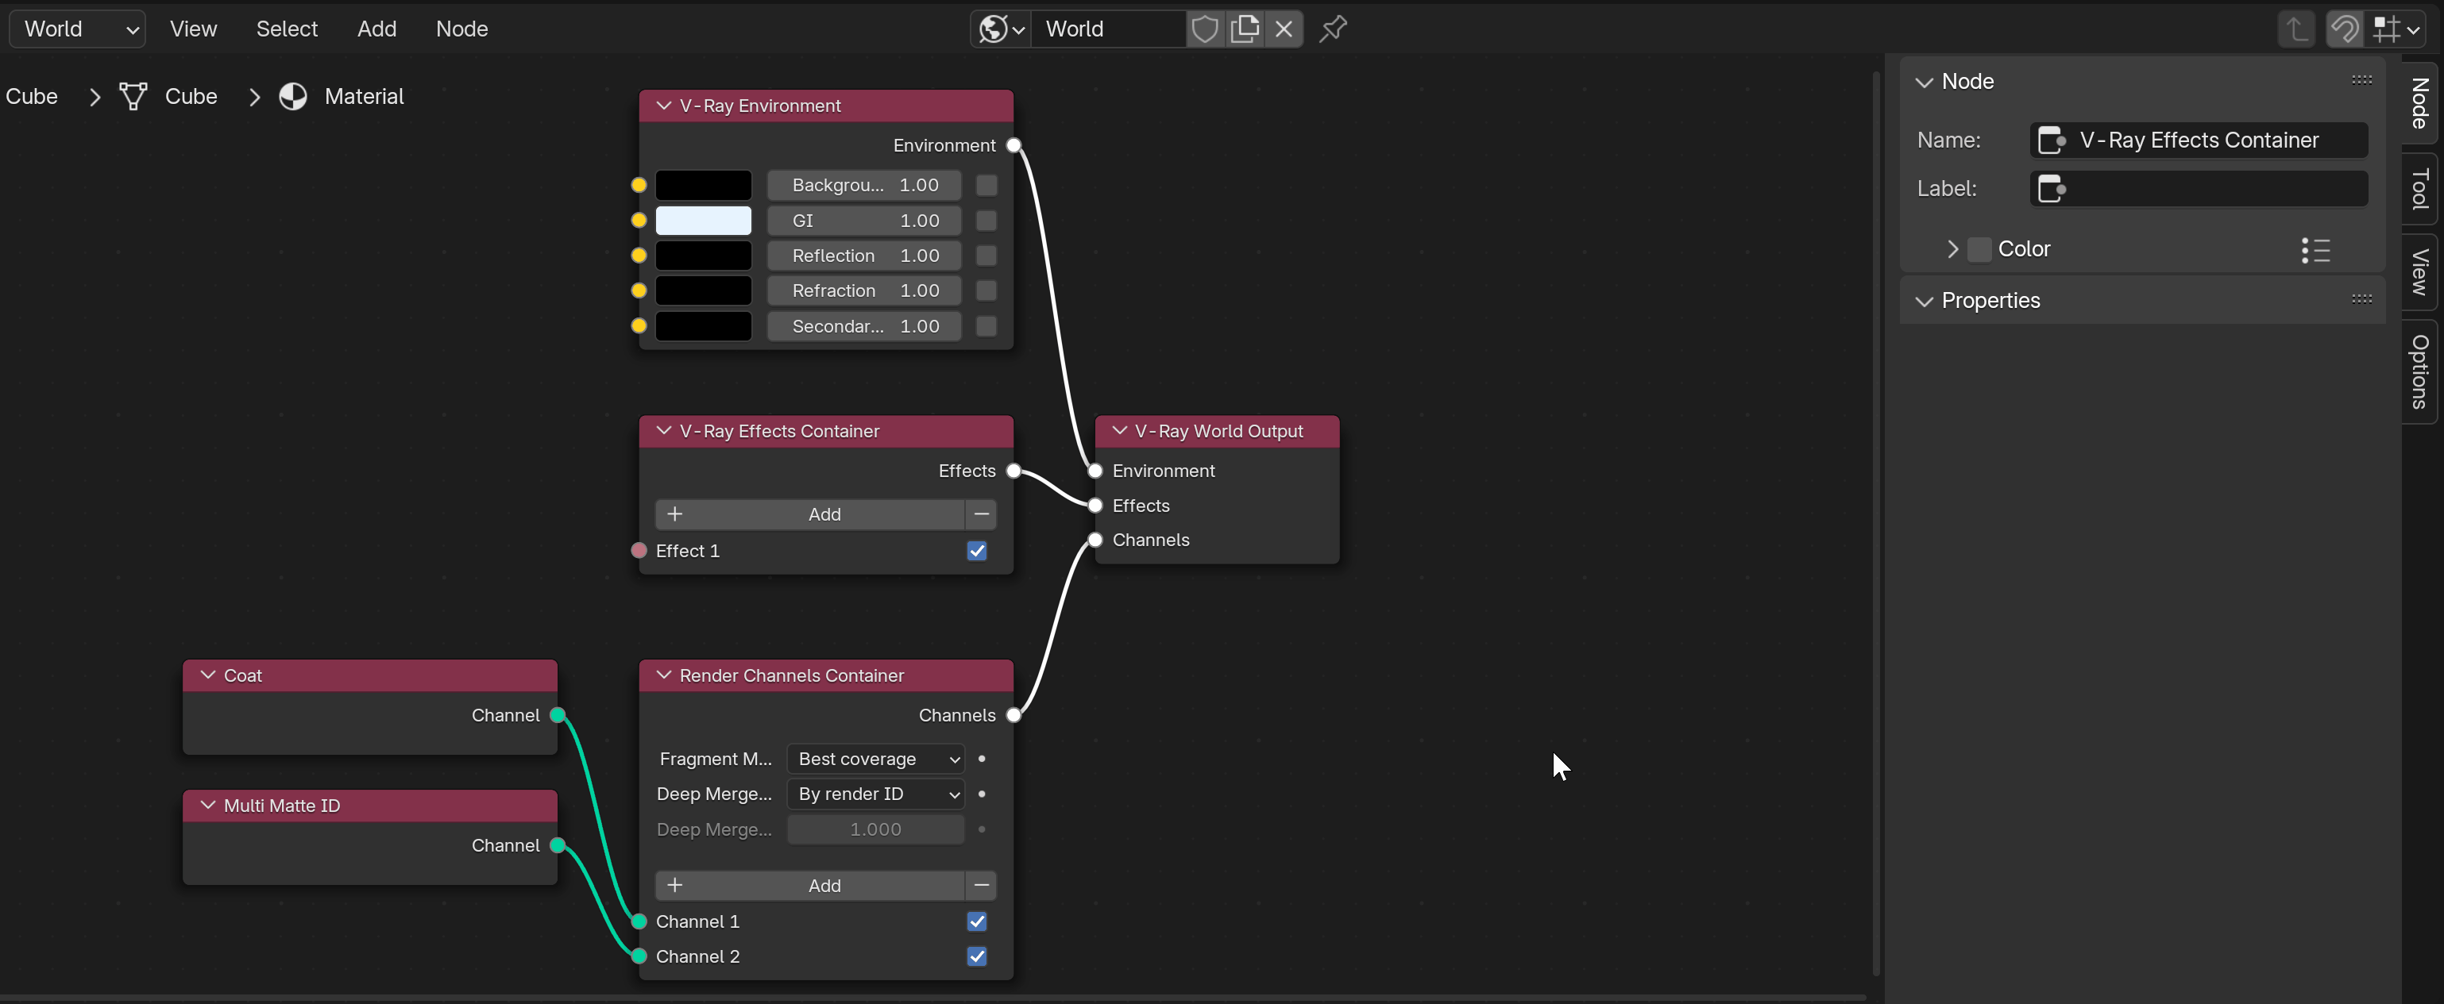Image resolution: width=2444 pixels, height=1004 pixels.
Task: Open the world datablock browse icon
Action: 1000,29
